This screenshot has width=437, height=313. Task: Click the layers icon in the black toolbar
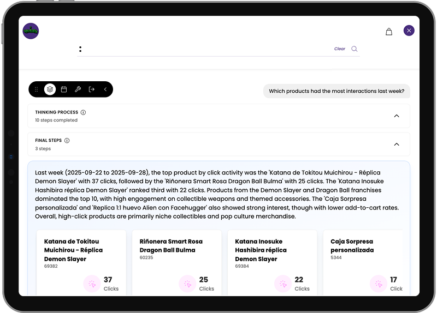pos(50,89)
